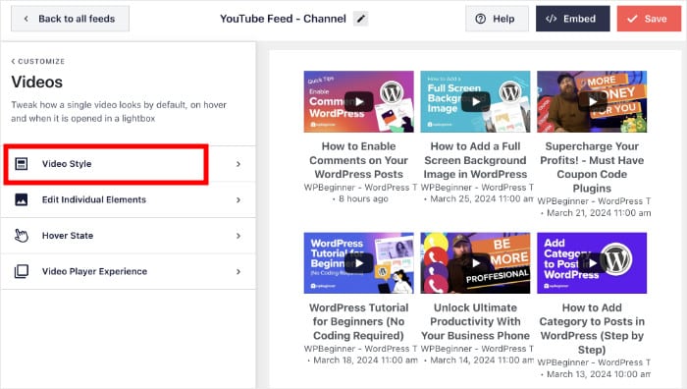
Task: Play the WordPress Tutorial for Beginners video
Action: (359, 263)
